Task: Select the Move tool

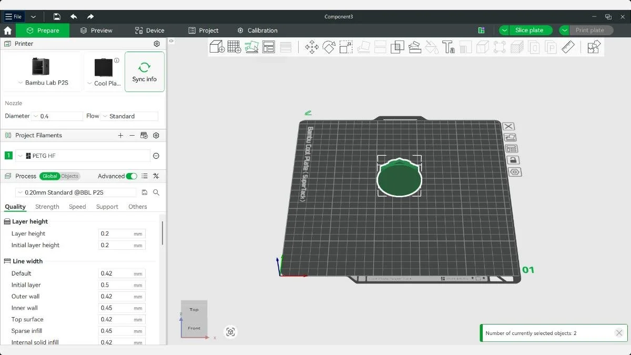Action: [312, 47]
